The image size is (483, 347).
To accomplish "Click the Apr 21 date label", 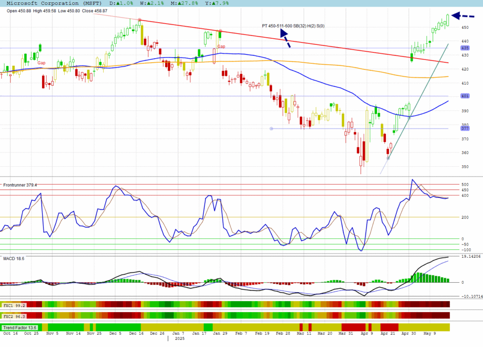I will tap(388, 333).
